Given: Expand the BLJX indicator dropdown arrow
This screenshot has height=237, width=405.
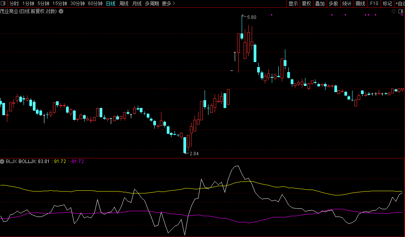Looking at the screenshot, I should point(2,161).
